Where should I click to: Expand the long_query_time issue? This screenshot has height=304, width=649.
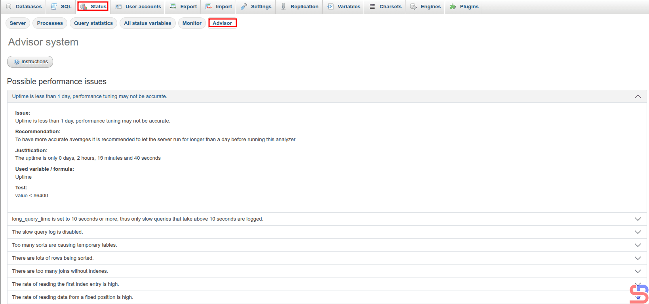pyautogui.click(x=638, y=219)
